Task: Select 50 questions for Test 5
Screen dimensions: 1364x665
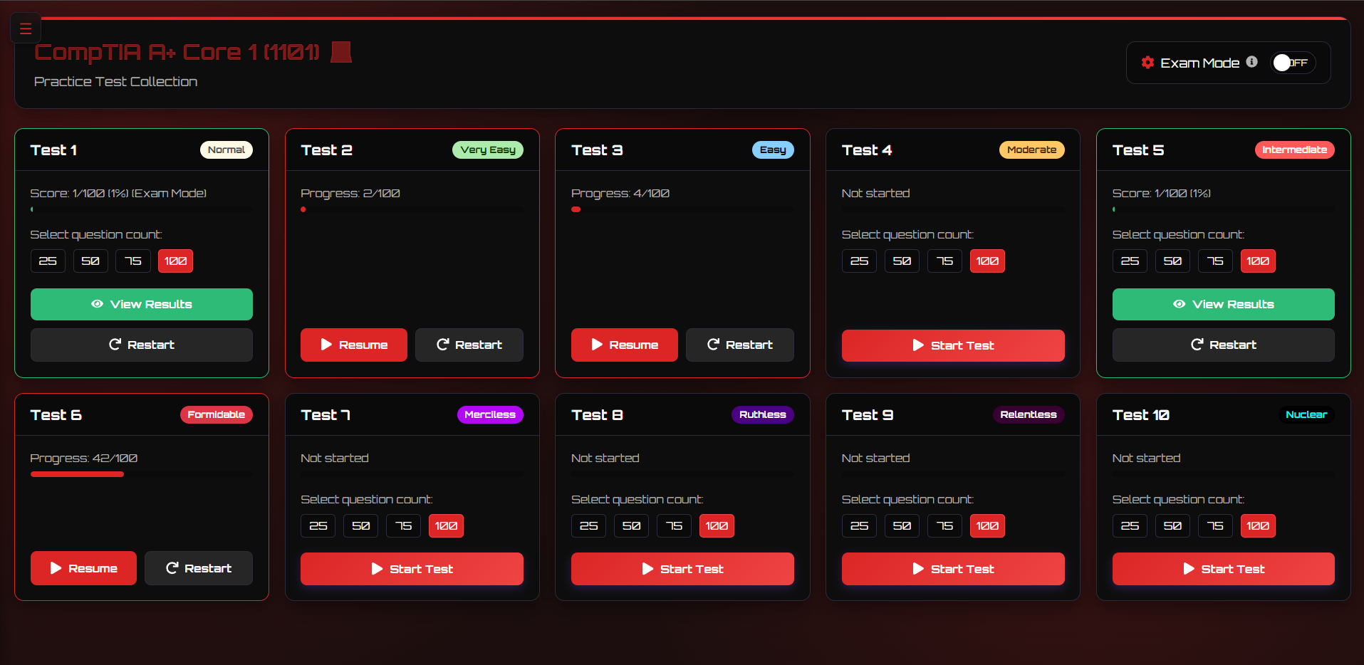Action: [1172, 261]
